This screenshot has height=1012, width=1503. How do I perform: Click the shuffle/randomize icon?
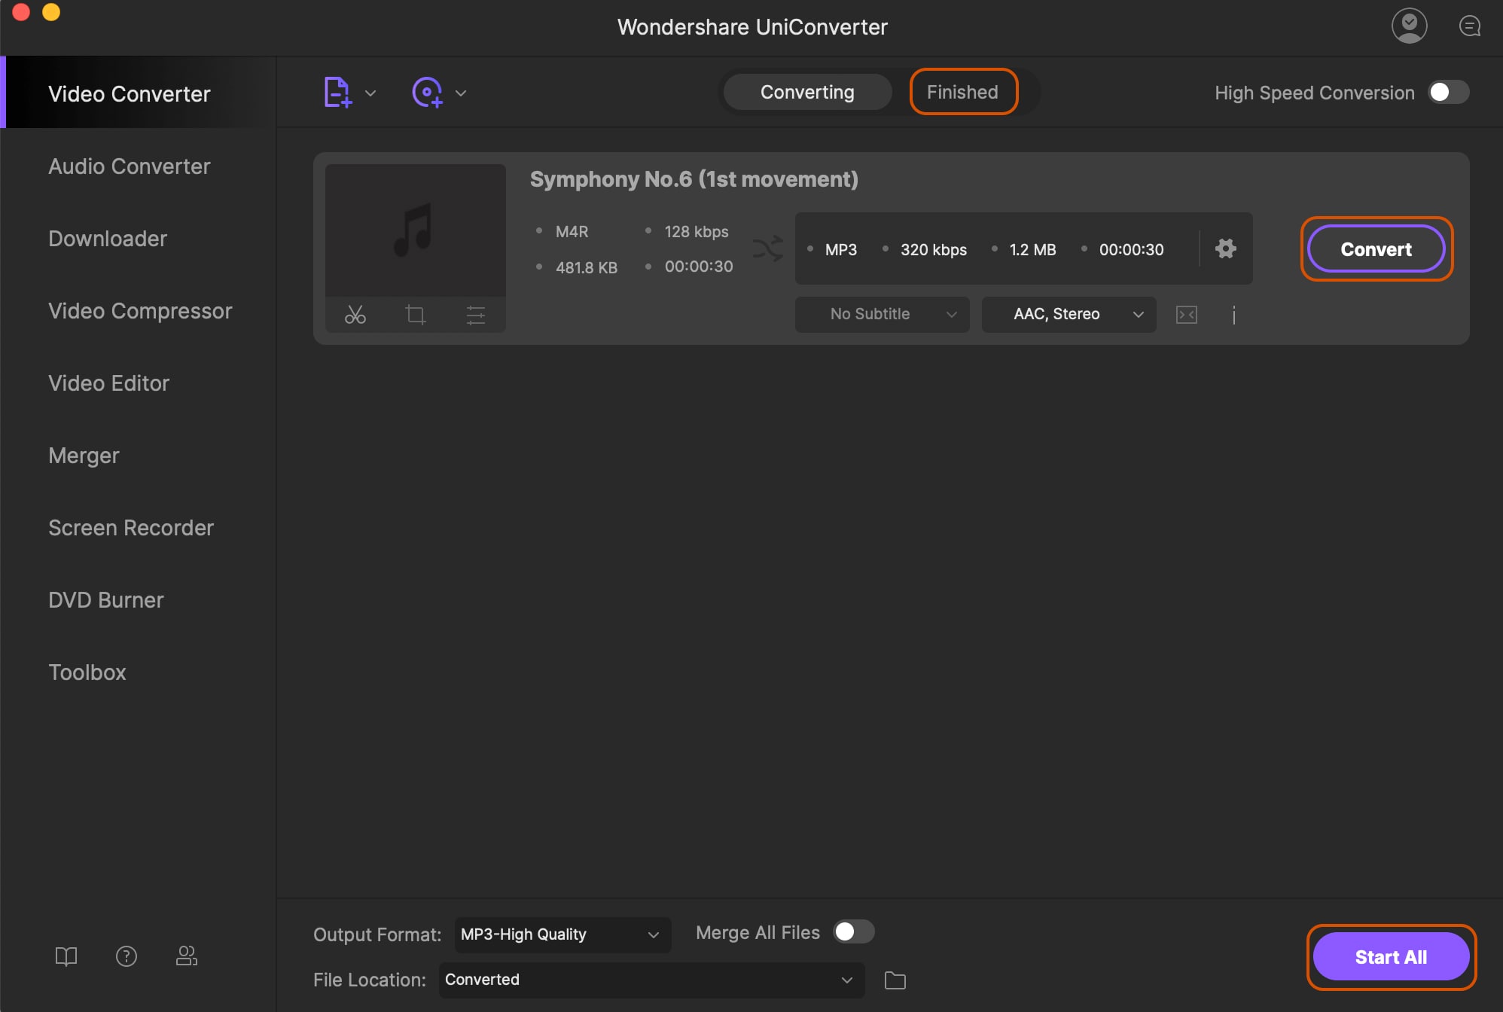point(768,247)
